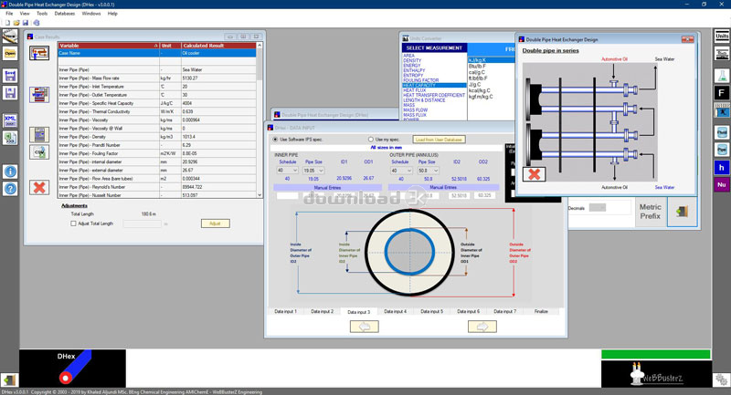Open the Inner Pipe Schedule dropdown
This screenshot has width=731, height=395.
click(x=287, y=171)
